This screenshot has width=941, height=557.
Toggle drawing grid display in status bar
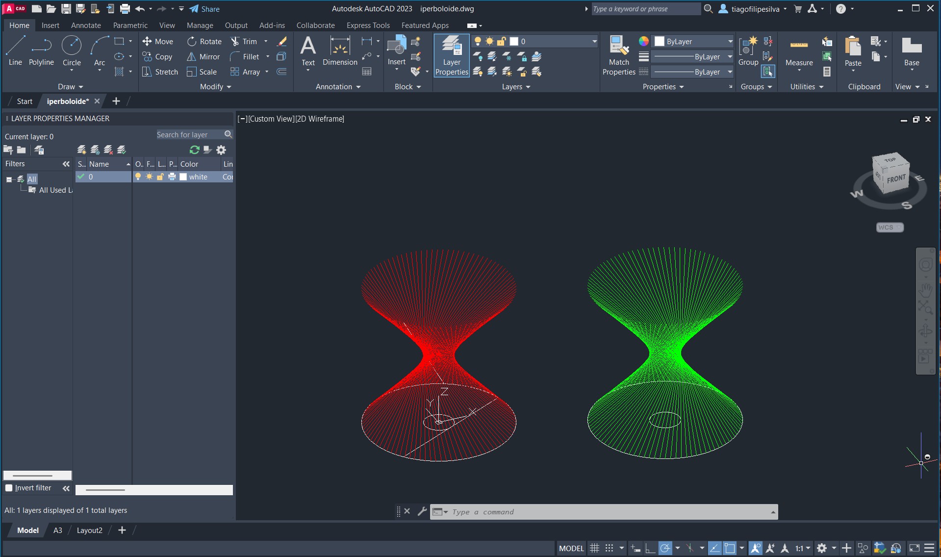[x=594, y=548]
